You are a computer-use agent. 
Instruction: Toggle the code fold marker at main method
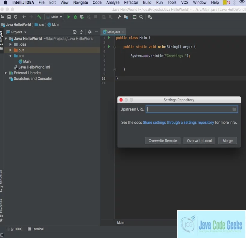point(115,47)
